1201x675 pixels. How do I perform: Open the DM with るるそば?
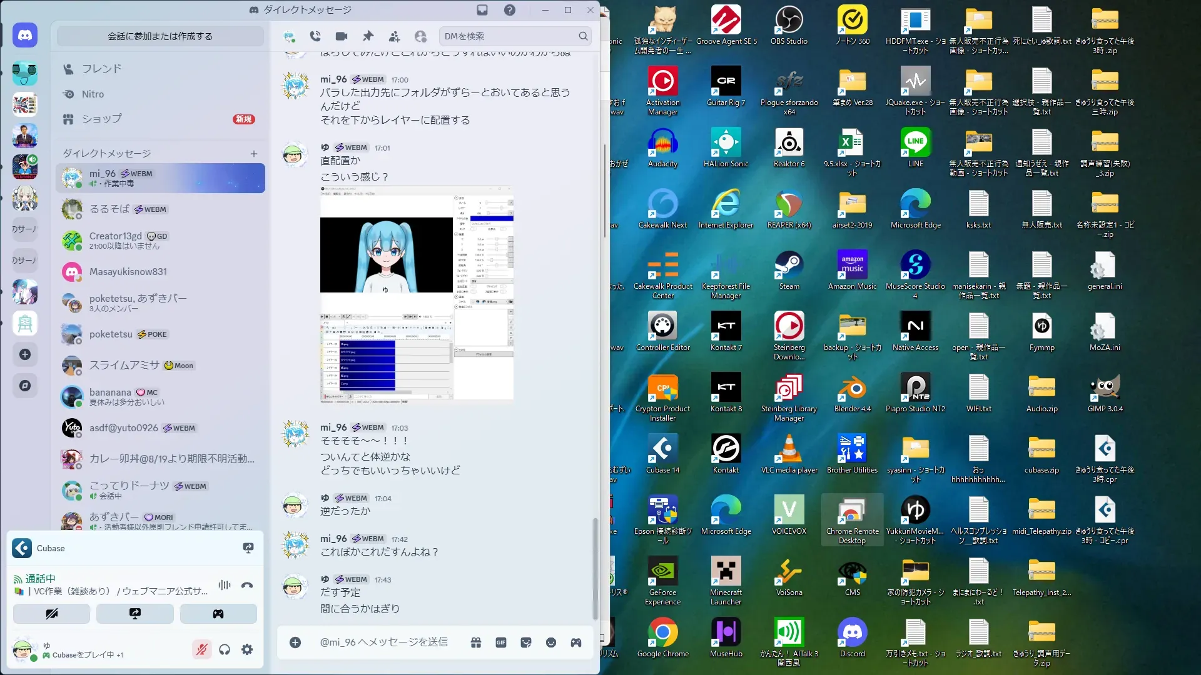[x=109, y=209]
